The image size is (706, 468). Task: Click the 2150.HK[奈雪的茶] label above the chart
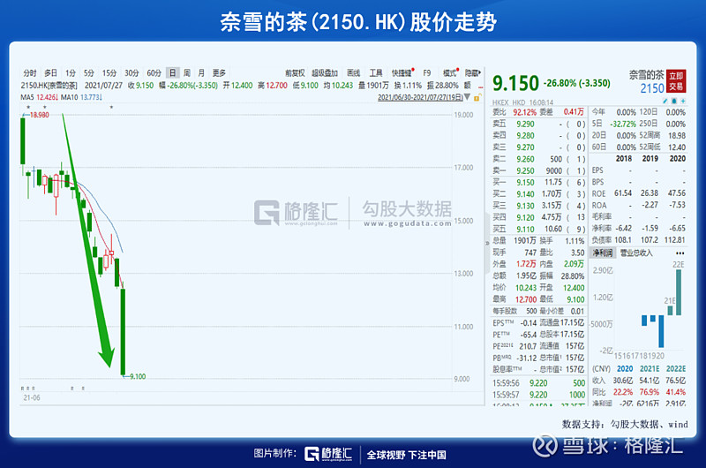click(x=49, y=86)
